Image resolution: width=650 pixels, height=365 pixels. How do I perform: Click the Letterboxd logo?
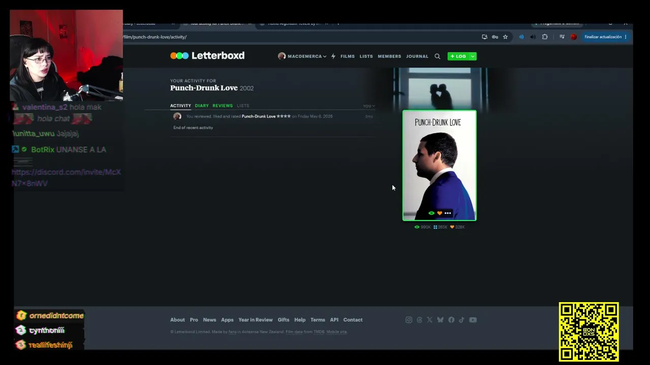[207, 56]
